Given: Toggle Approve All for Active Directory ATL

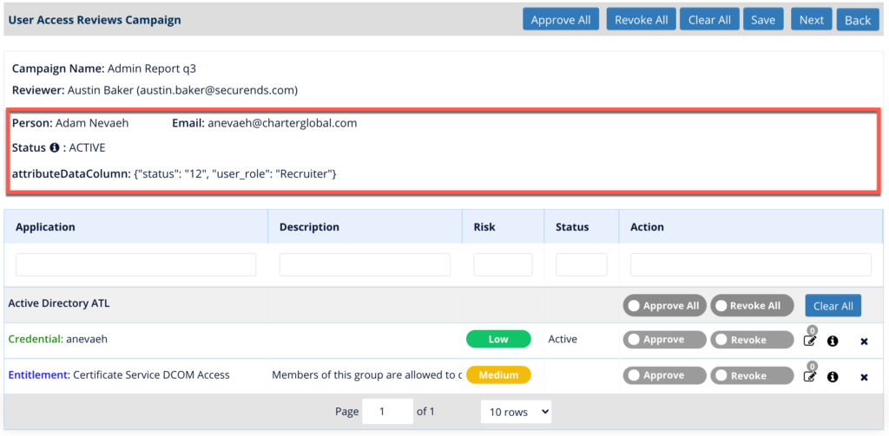Looking at the screenshot, I should pos(664,305).
